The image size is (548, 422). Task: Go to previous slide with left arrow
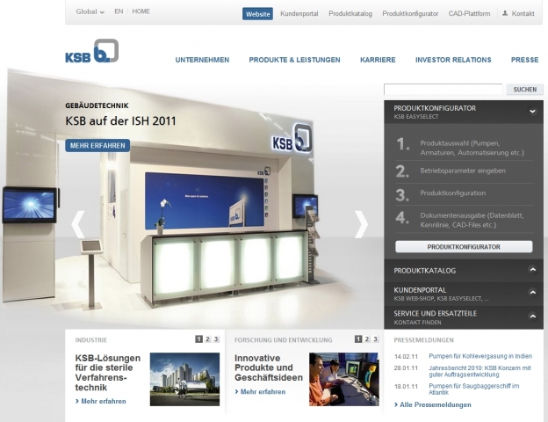pyautogui.click(x=77, y=224)
